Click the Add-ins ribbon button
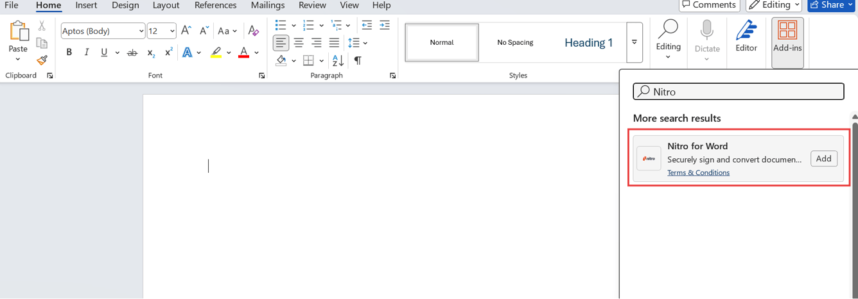Viewport: 858px width, 299px height. coord(787,43)
